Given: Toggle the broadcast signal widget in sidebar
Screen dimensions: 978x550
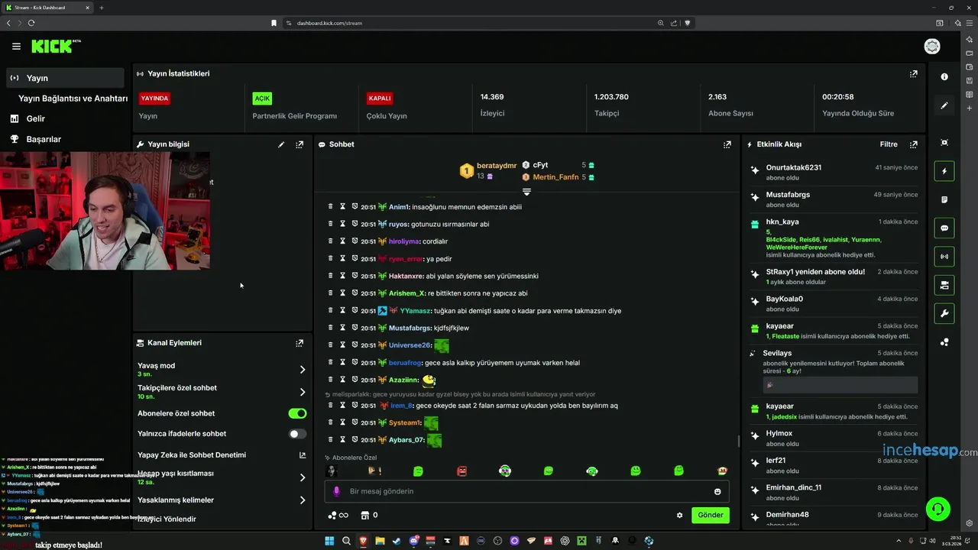Looking at the screenshot, I should click(944, 257).
